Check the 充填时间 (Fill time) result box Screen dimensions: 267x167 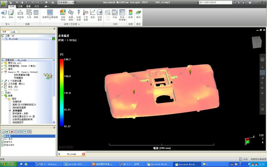(10, 102)
